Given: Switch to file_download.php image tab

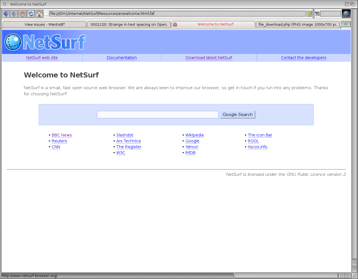Looking at the screenshot, I should click(298, 25).
